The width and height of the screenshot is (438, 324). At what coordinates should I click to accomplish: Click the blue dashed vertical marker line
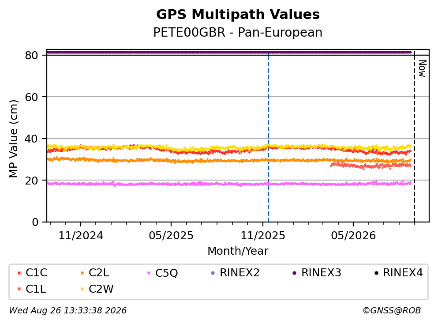point(269,137)
